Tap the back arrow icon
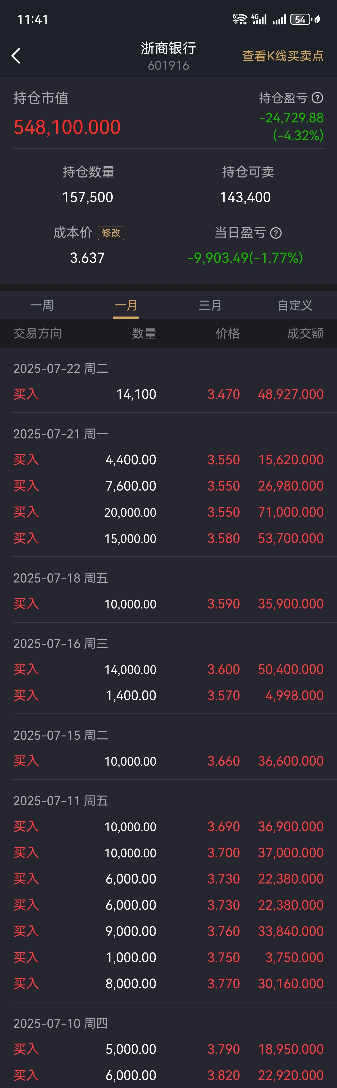The width and height of the screenshot is (337, 1088). click(16, 56)
